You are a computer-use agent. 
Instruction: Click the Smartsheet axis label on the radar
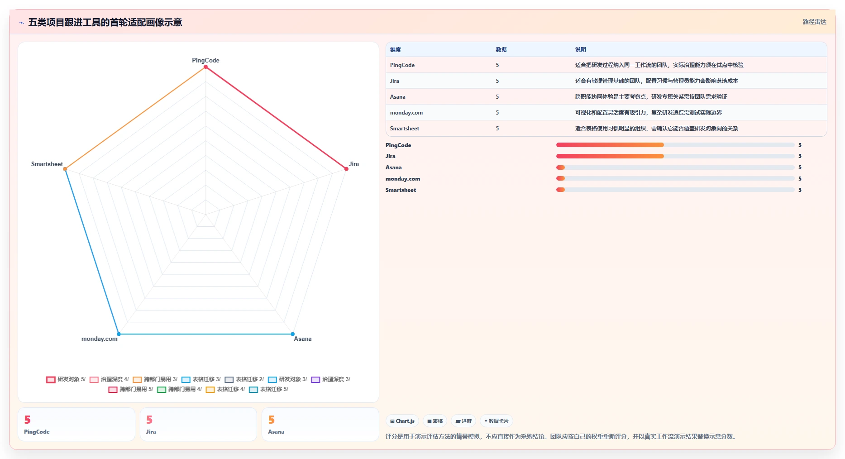pos(47,164)
